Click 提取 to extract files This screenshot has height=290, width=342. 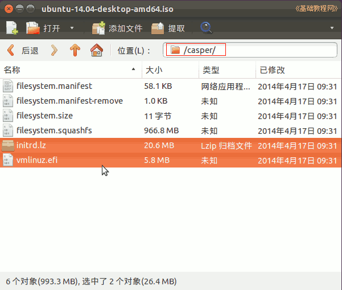(x=168, y=28)
